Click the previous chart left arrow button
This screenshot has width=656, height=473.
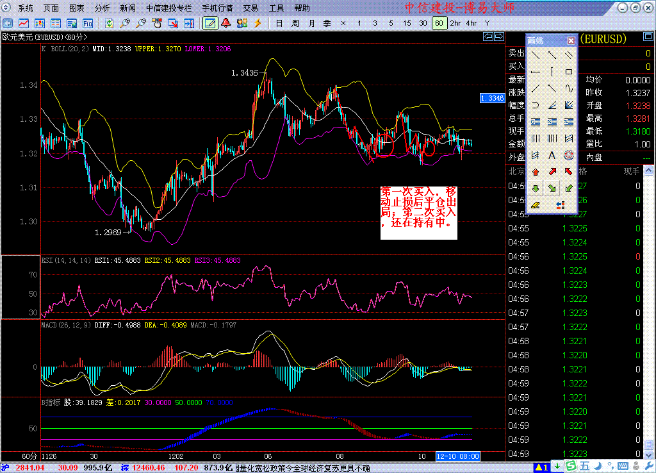click(488, 37)
